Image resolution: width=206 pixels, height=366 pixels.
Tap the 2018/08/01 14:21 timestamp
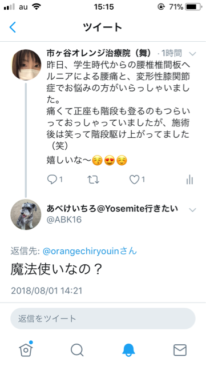pyautogui.click(x=47, y=291)
